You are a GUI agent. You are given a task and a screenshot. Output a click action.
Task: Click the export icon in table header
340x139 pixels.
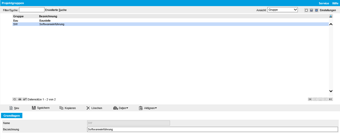click(331, 16)
